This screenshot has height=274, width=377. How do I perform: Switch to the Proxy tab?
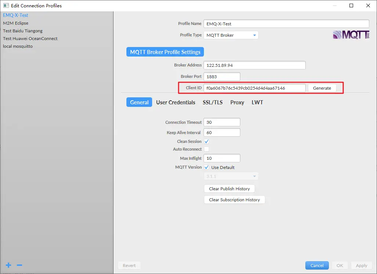pos(237,102)
